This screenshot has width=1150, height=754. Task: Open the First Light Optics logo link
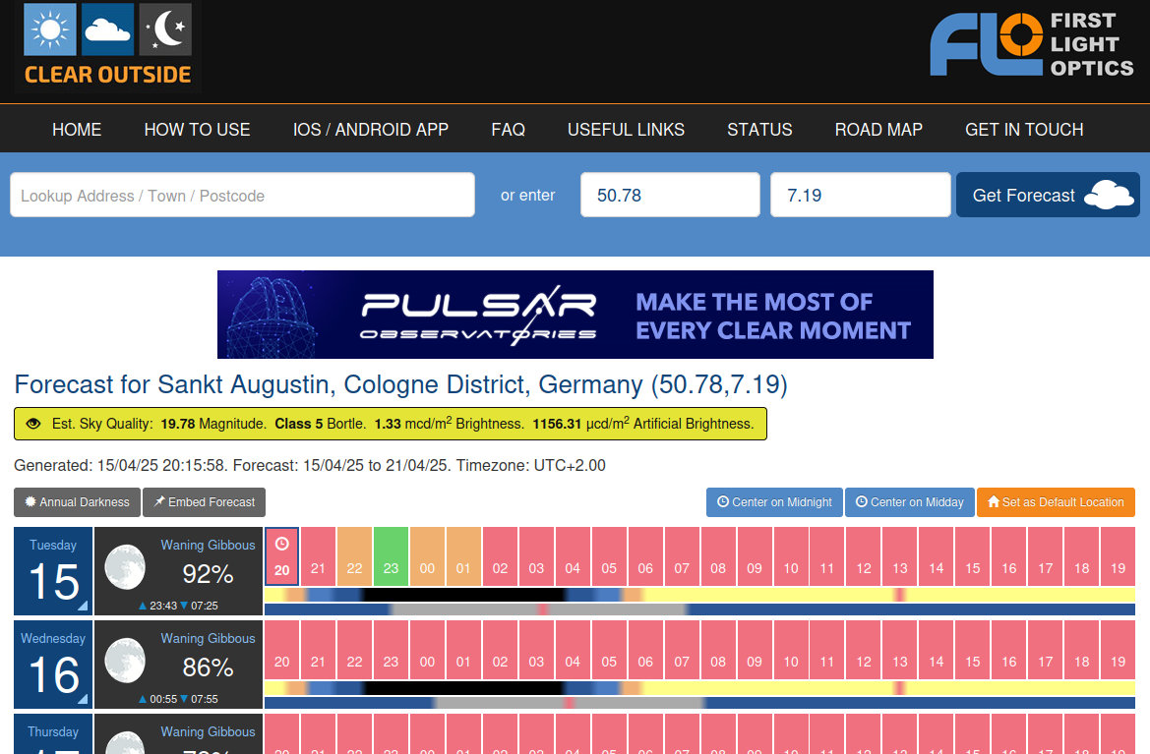pos(1032,44)
